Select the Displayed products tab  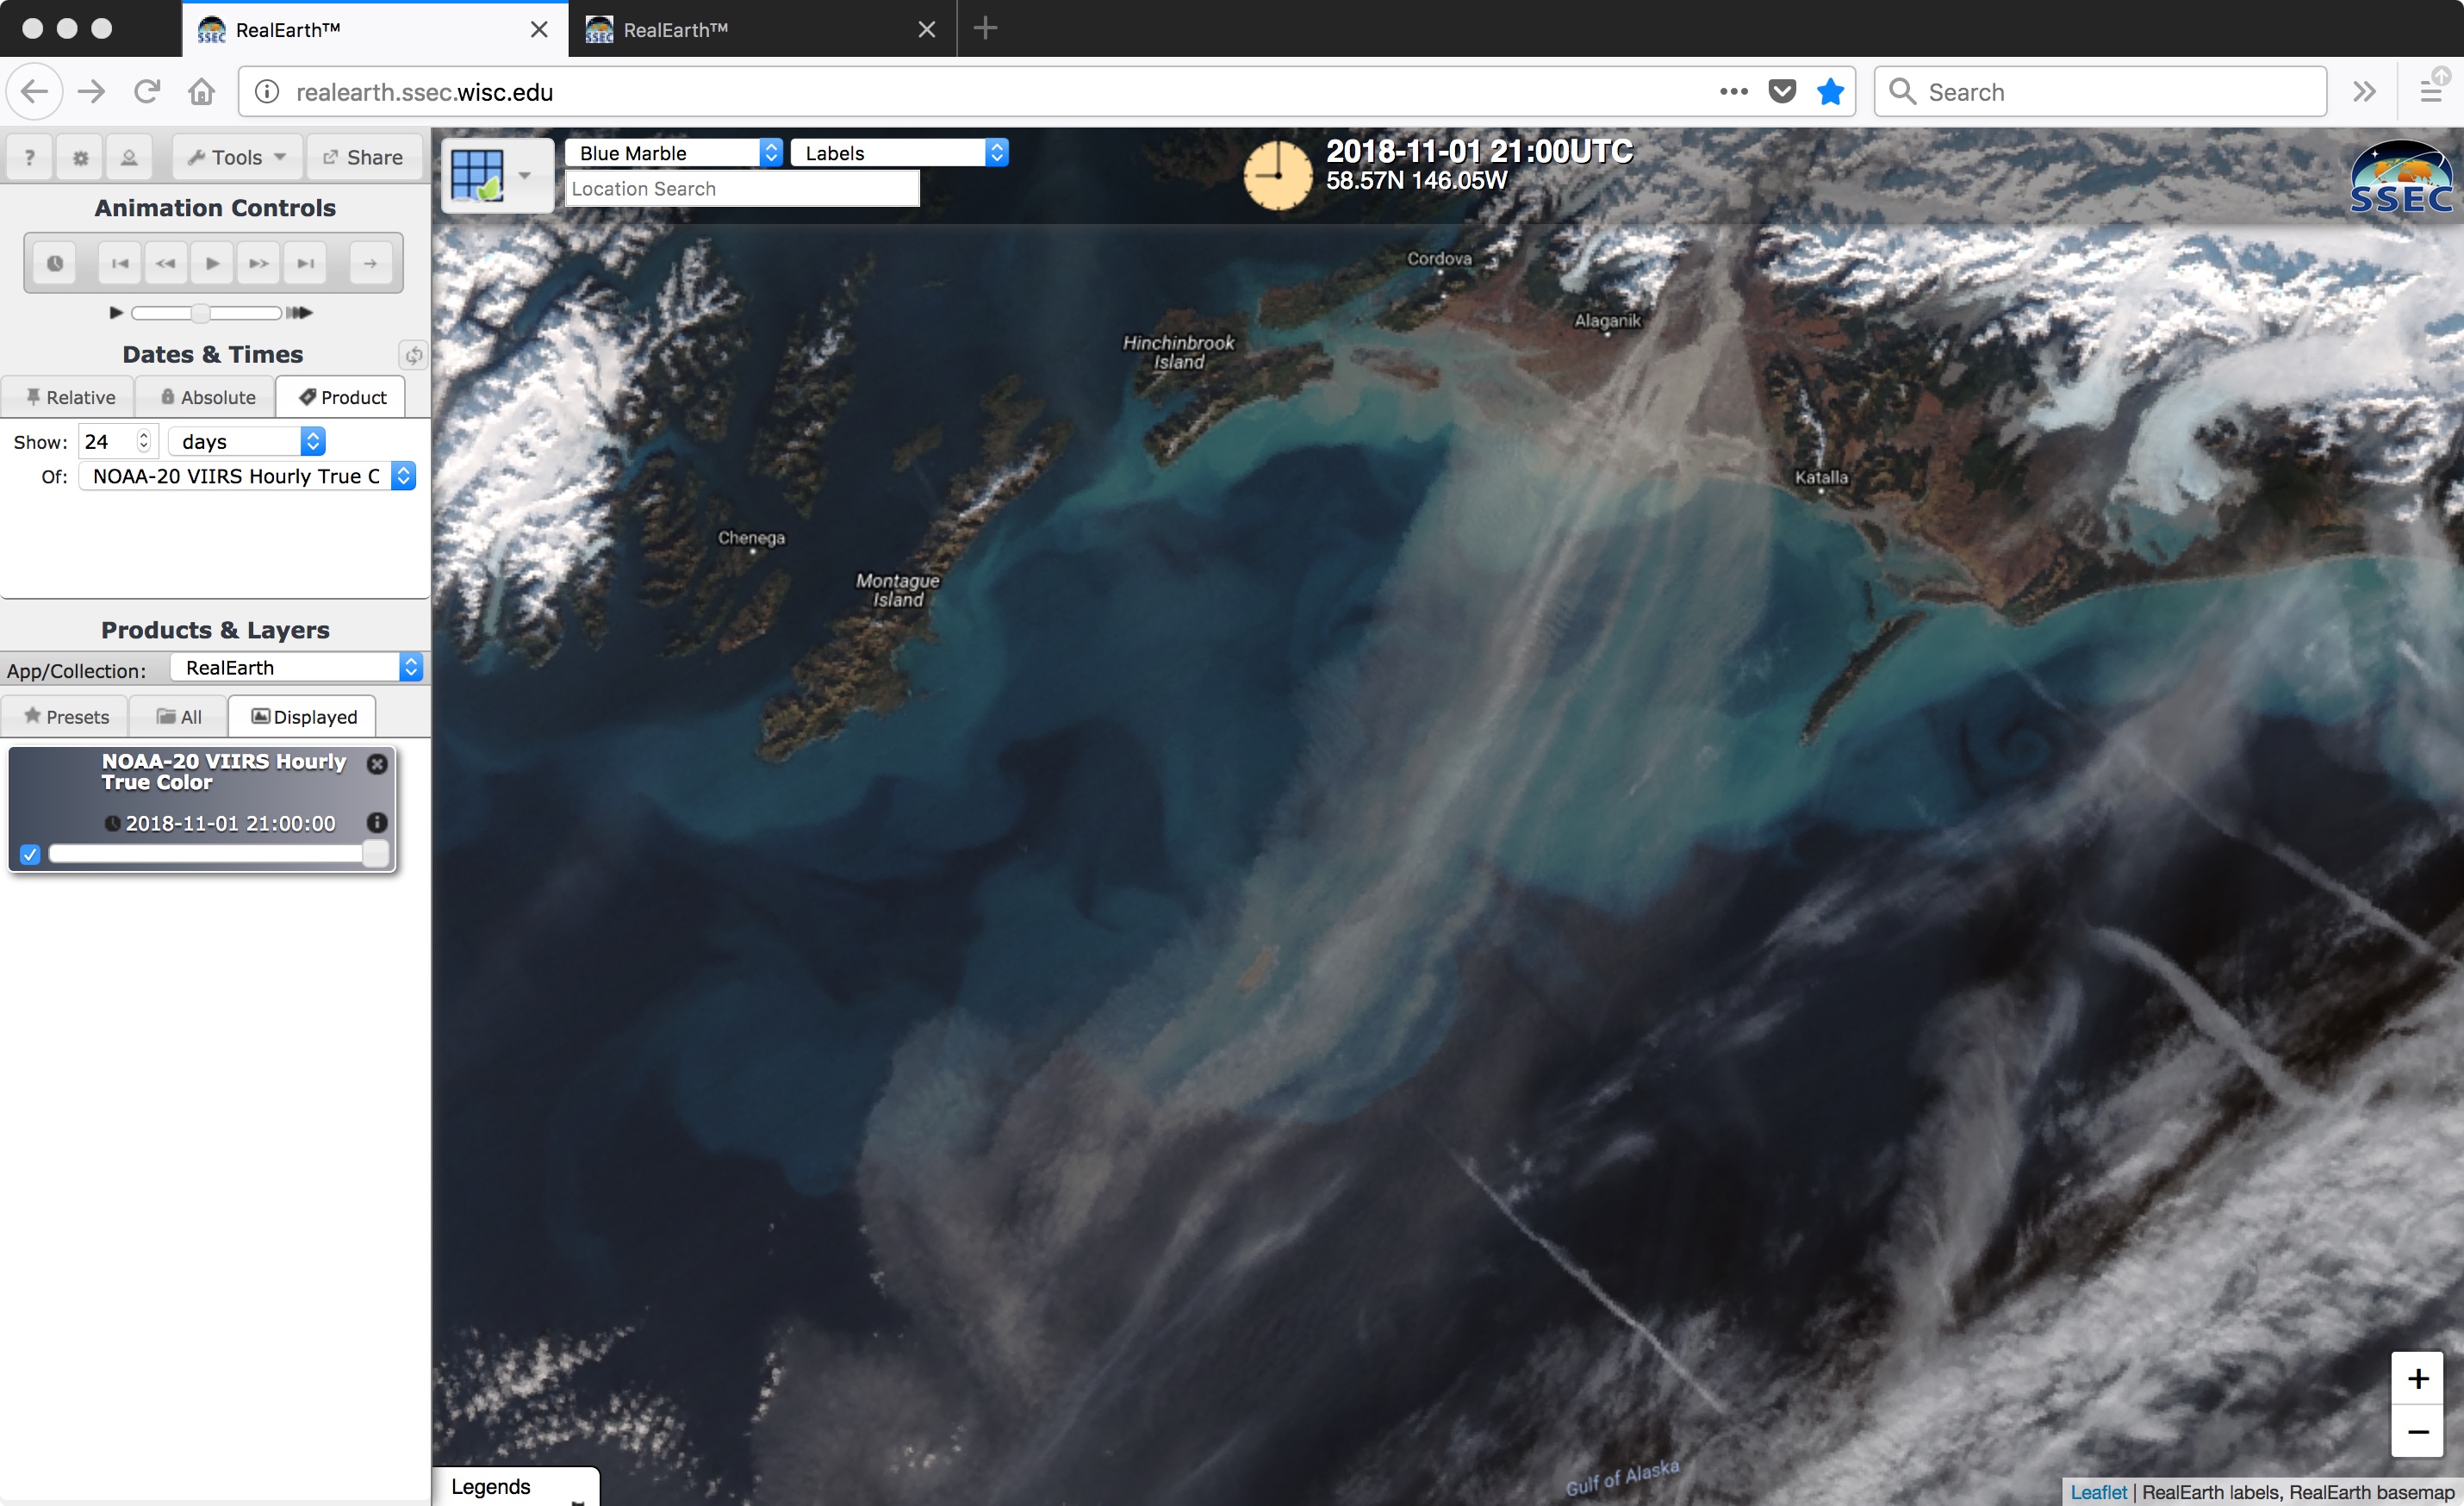click(x=303, y=716)
